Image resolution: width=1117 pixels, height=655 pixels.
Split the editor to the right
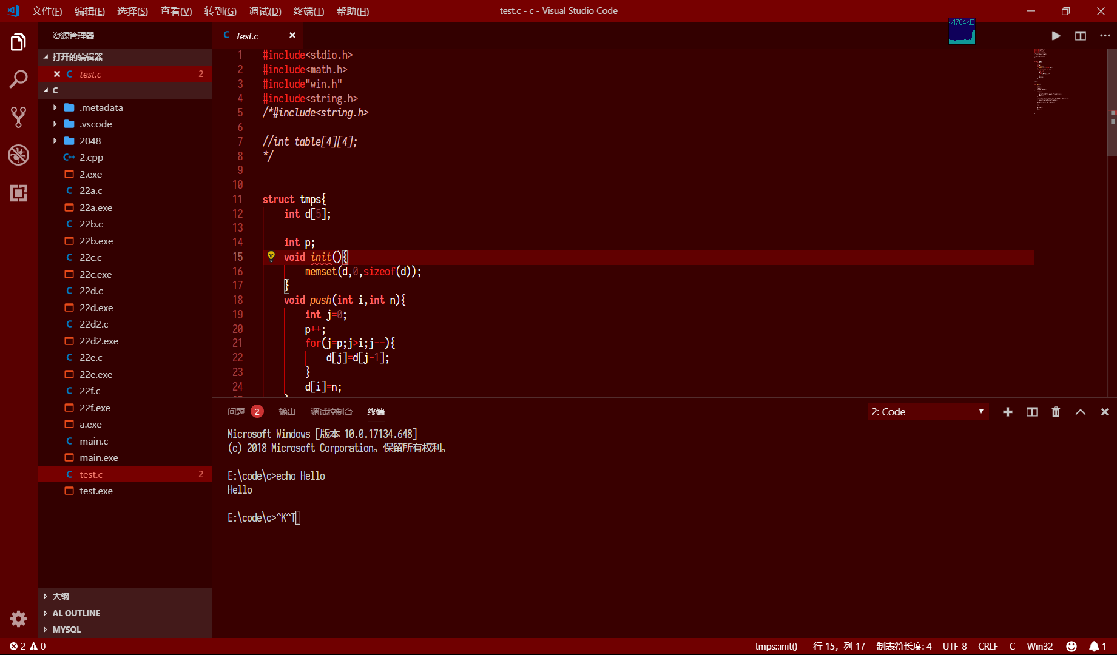1081,36
